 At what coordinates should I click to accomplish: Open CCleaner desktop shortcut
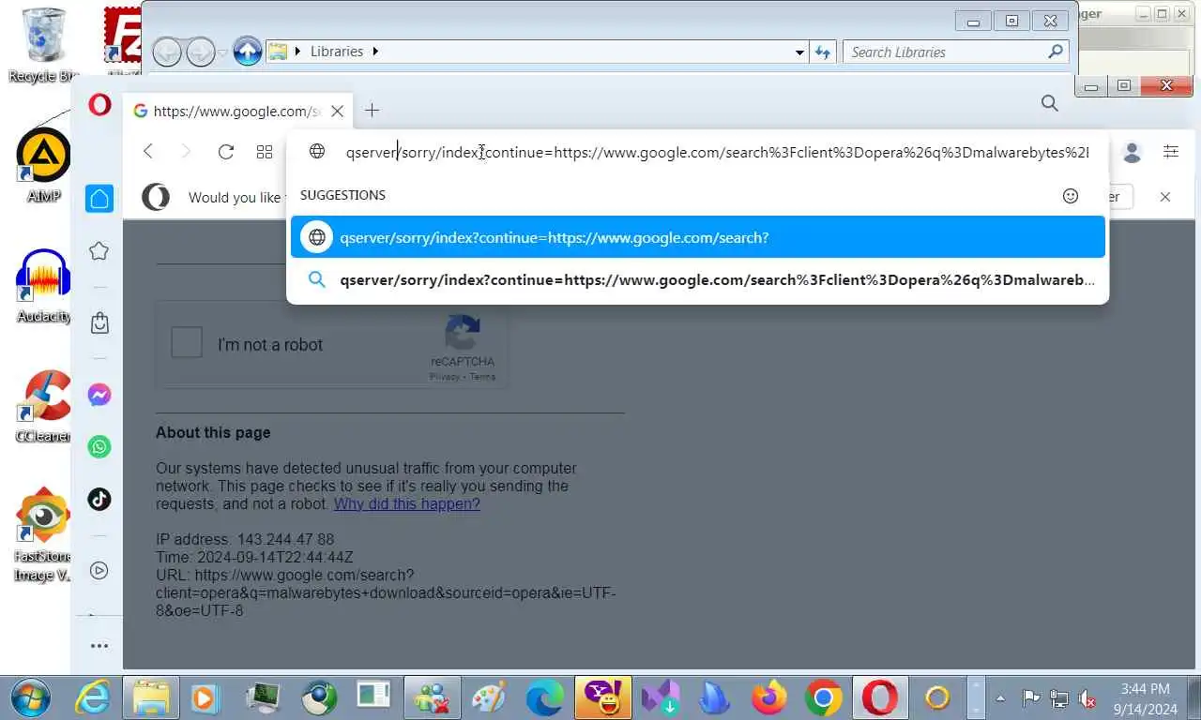point(43,406)
